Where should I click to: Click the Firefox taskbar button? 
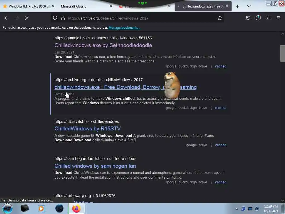pyautogui.click(x=77, y=208)
